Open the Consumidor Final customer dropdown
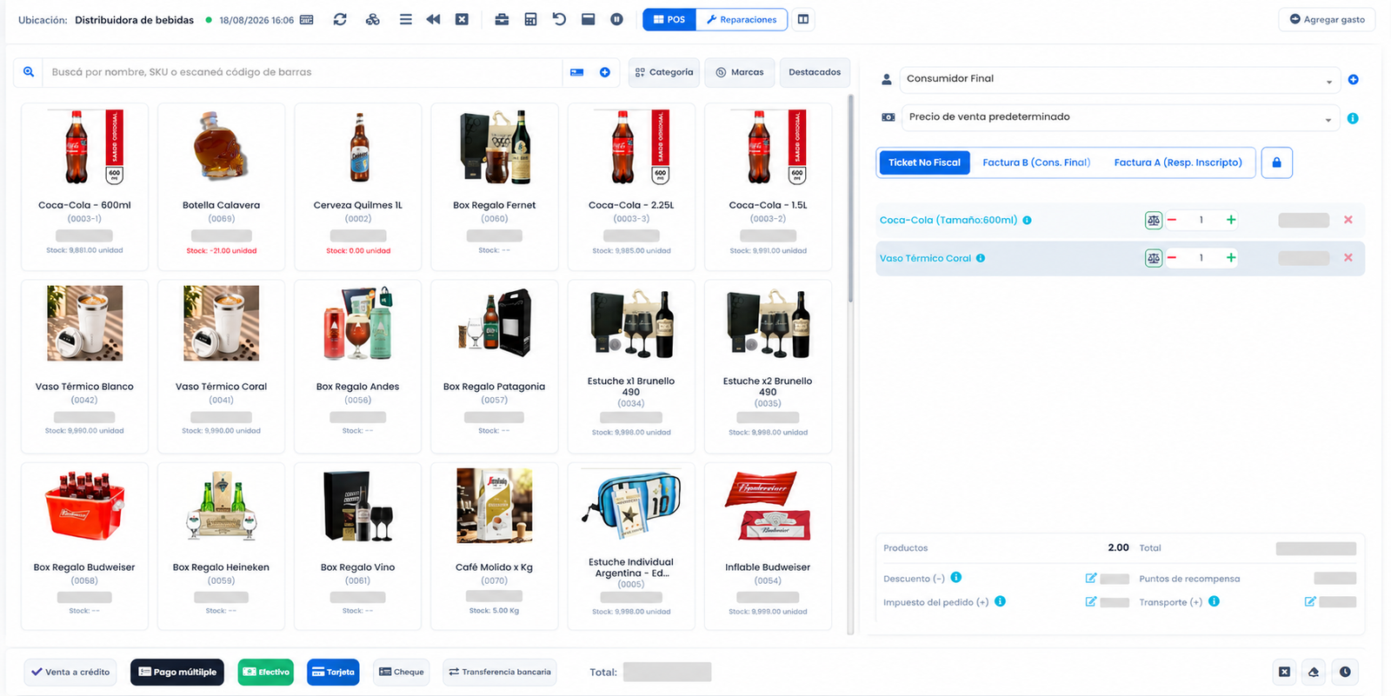The image size is (1391, 696). pos(1120,79)
